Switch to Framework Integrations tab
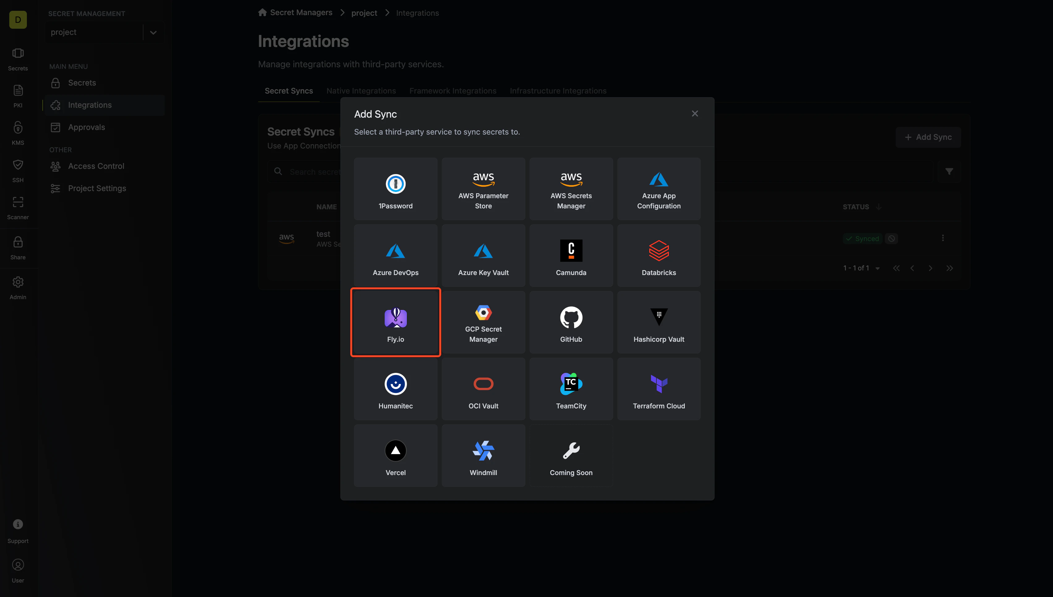 [x=453, y=91]
